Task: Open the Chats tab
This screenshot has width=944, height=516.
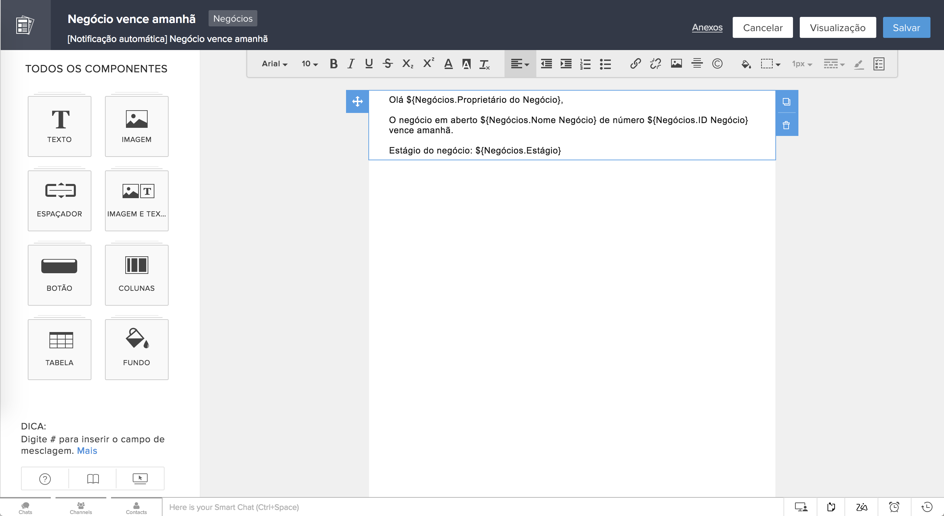Action: tap(25, 508)
